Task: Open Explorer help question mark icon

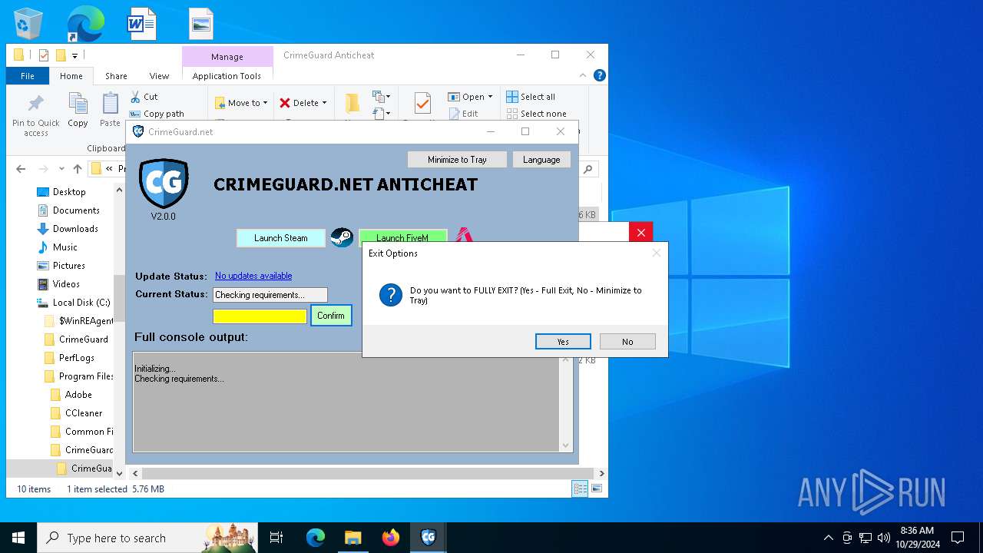Action: (600, 75)
